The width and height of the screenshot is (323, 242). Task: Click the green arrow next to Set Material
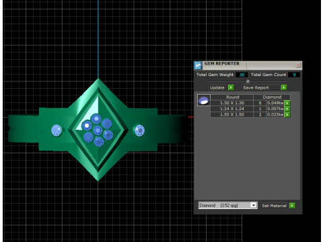pos(292,206)
